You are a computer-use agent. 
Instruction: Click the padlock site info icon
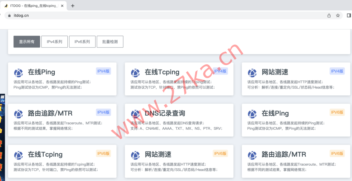[9, 16]
